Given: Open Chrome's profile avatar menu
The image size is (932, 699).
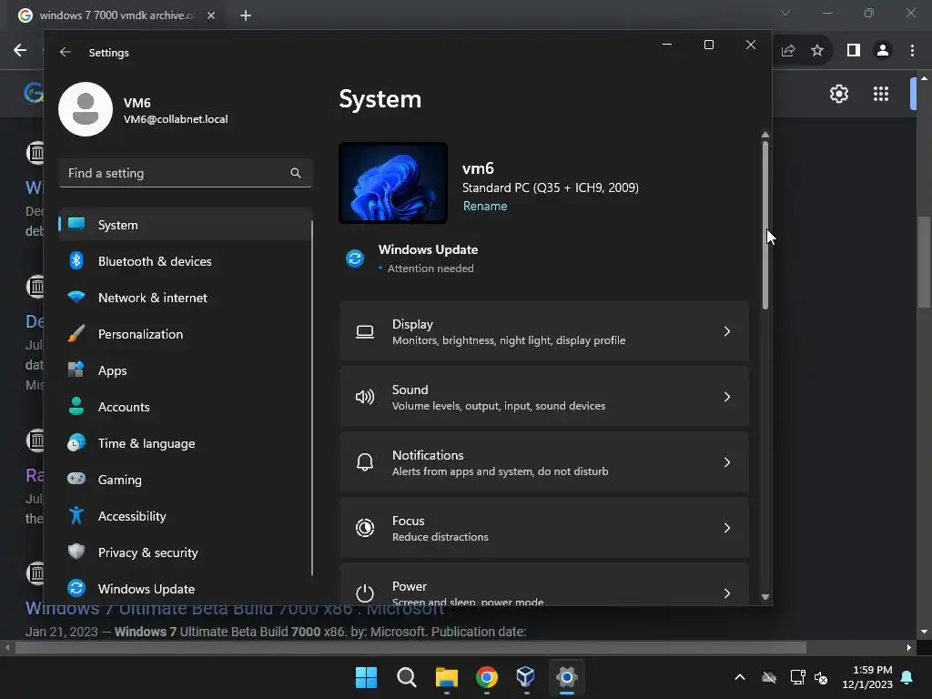Looking at the screenshot, I should click(883, 51).
